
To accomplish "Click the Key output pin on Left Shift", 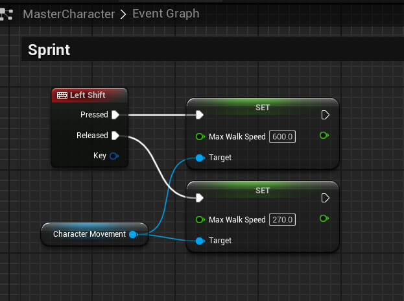I will tap(114, 156).
